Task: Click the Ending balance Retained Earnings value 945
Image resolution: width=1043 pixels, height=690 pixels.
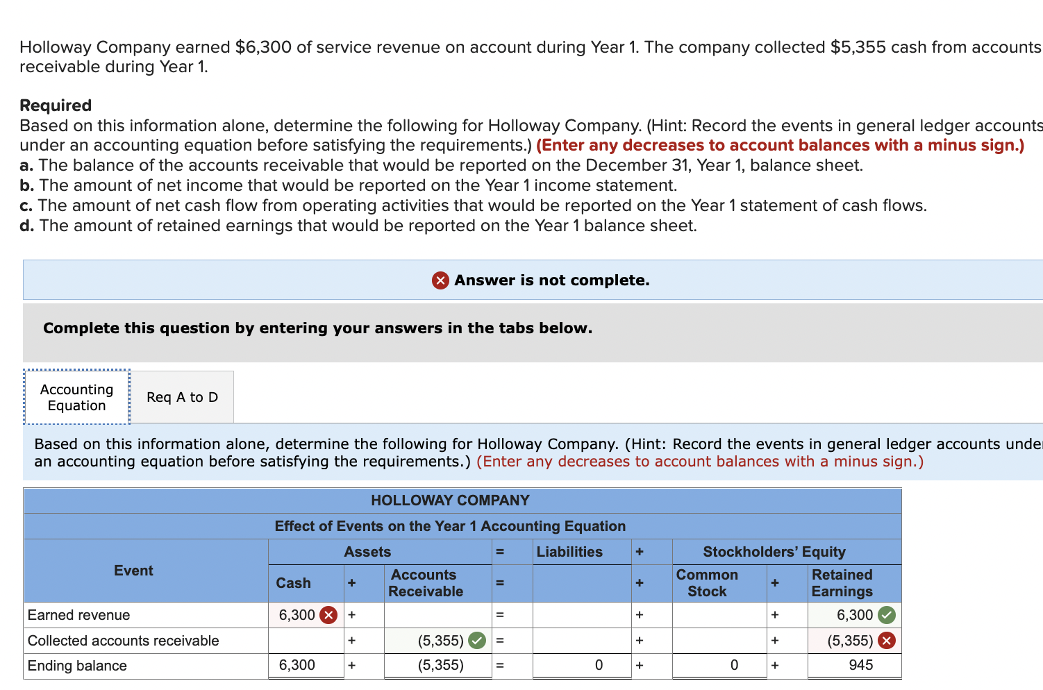Action: pos(861,665)
